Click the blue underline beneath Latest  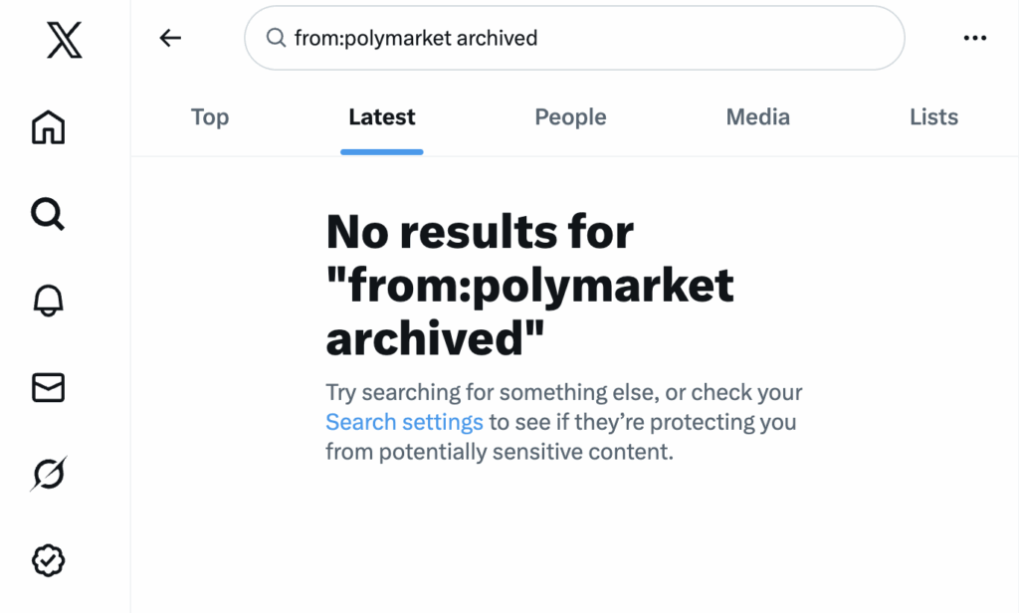click(382, 152)
